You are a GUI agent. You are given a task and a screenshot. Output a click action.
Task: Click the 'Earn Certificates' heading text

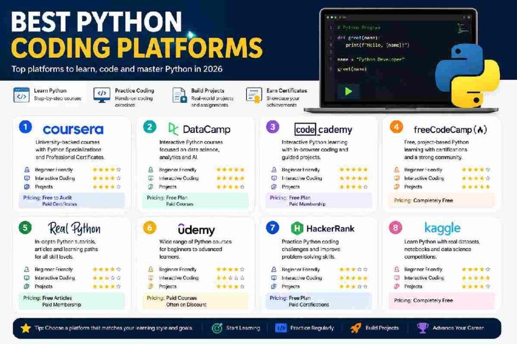(x=287, y=91)
